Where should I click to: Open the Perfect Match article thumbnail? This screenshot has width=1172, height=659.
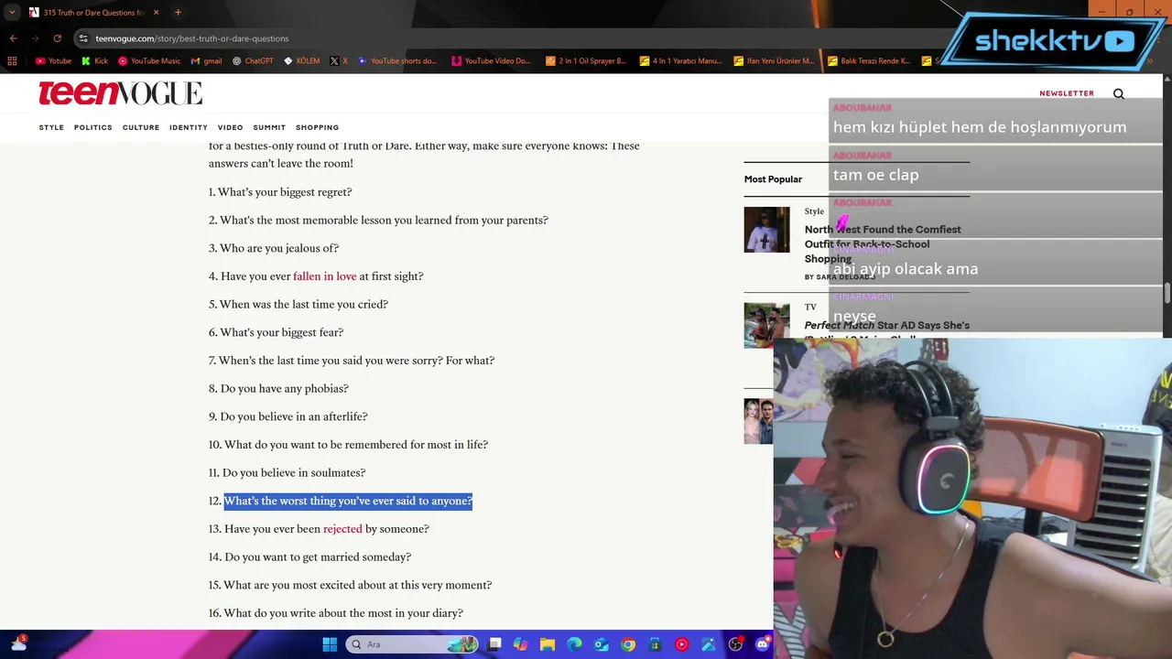(x=766, y=325)
